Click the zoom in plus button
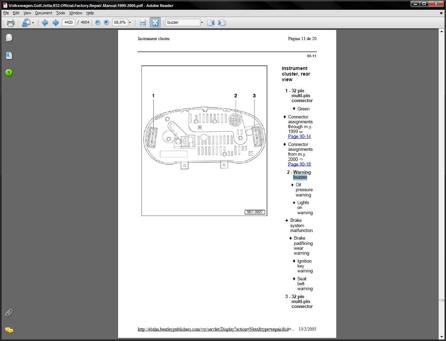Screen dimensions: 446x341 pos(106,23)
